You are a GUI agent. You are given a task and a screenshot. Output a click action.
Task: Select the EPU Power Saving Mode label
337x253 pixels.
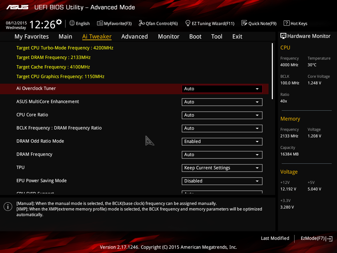[x=41, y=181]
